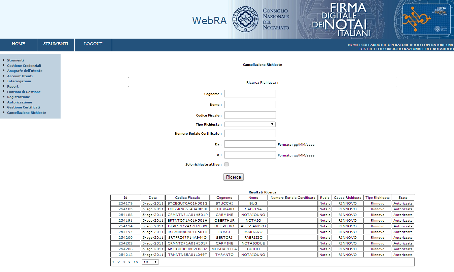Jump to last results page arrow
The image size is (454, 272).
136,262
